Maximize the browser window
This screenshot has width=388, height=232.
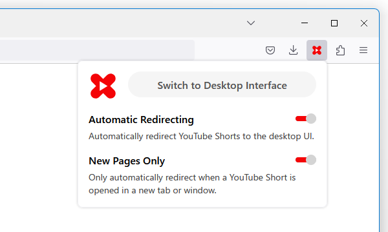(334, 23)
